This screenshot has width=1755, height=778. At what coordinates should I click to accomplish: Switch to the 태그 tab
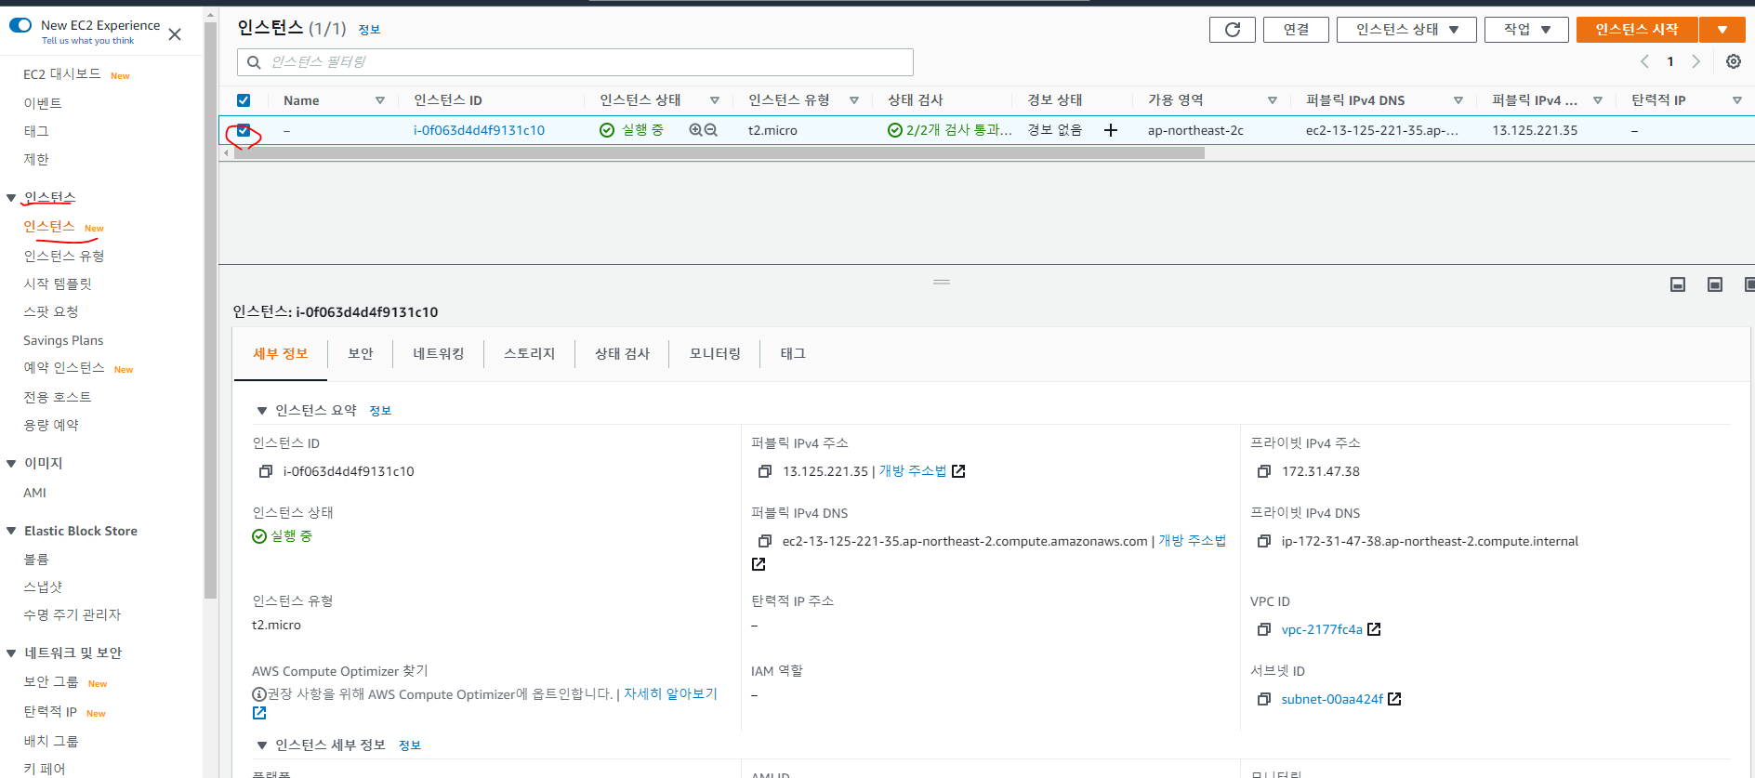pos(793,354)
